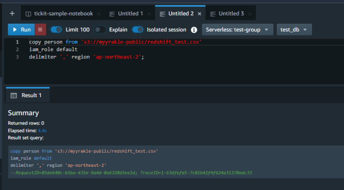Expand the test_db database dropdown
The image size is (344, 190).
(x=294, y=30)
